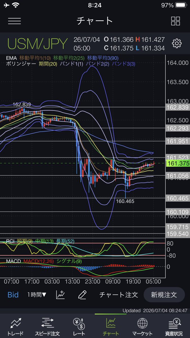Tap the 160.465 low label on chart

click(x=125, y=201)
